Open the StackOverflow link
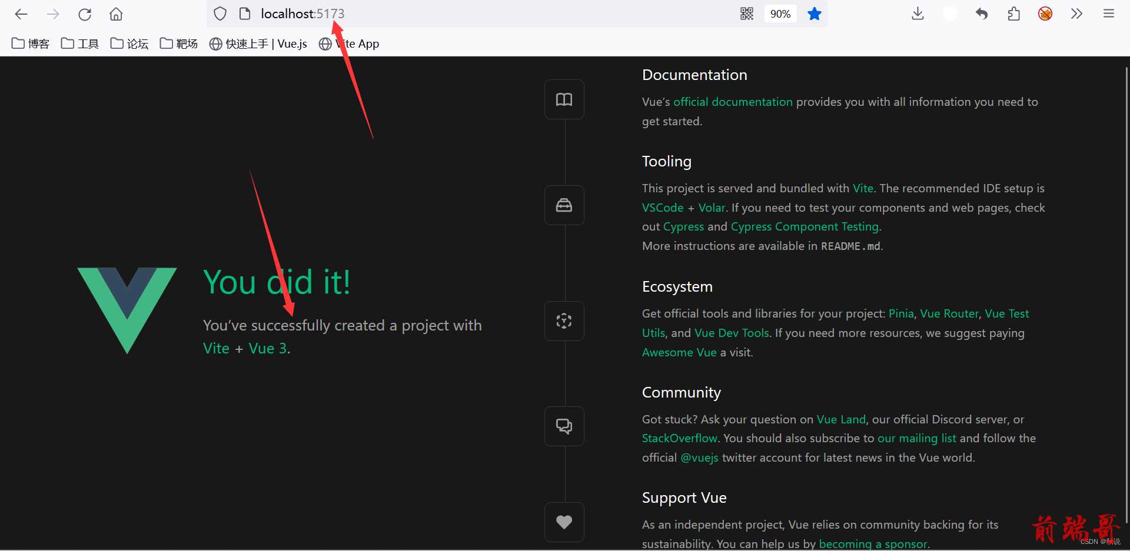The image size is (1130, 551). 680,438
